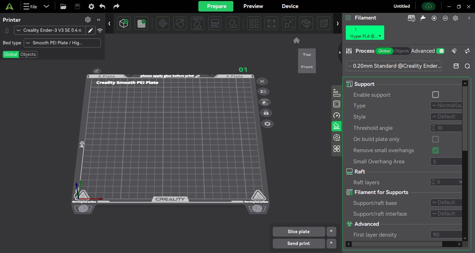Open the Bed type dropdown
The image size is (475, 253).
pos(62,43)
